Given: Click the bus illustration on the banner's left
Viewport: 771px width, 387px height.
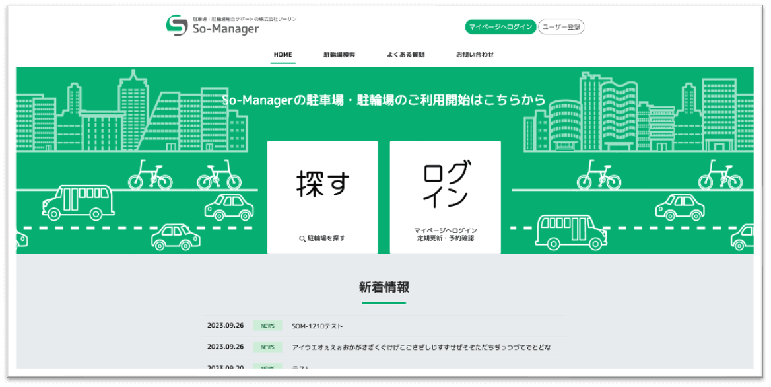Looking at the screenshot, I should 77,201.
